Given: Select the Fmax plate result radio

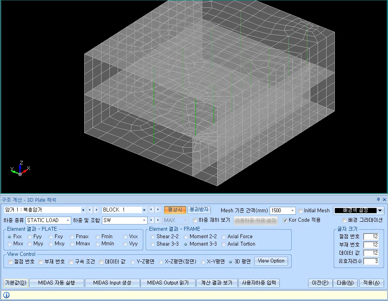Looking at the screenshot, I should pos(72,237).
